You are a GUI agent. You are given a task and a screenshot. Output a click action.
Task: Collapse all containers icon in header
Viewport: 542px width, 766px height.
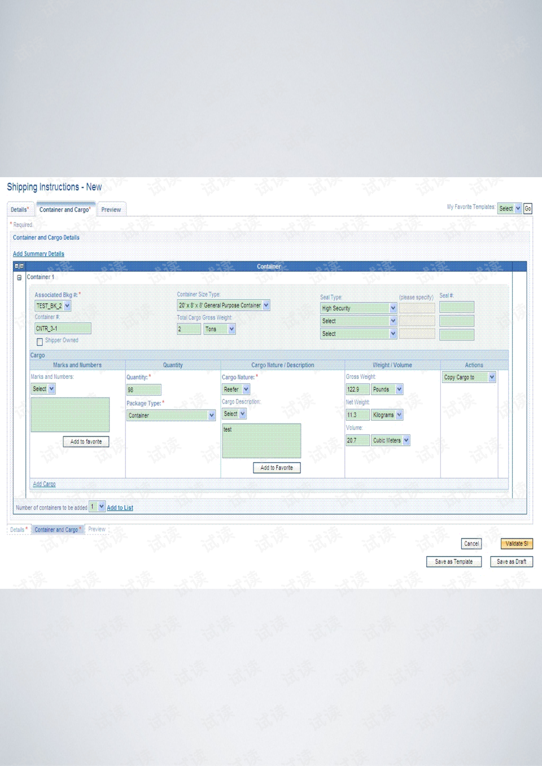17,266
